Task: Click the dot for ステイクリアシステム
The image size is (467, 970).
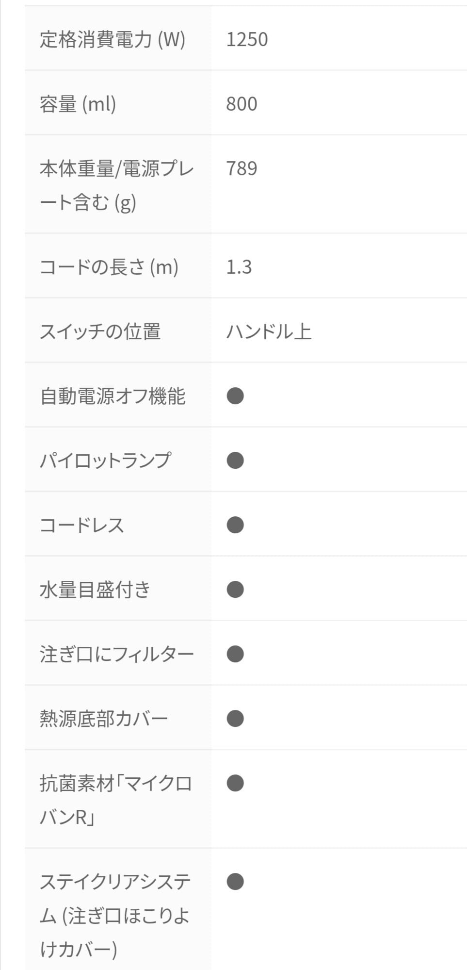Action: 235,882
